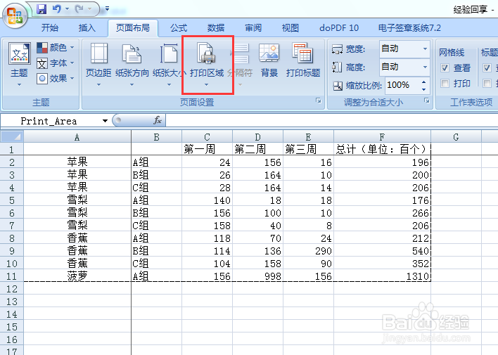Select the 540 total cell
498x355 pixels.
pos(382,250)
